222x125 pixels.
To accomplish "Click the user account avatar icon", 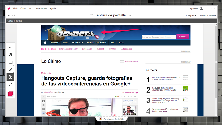I will tap(201, 9).
